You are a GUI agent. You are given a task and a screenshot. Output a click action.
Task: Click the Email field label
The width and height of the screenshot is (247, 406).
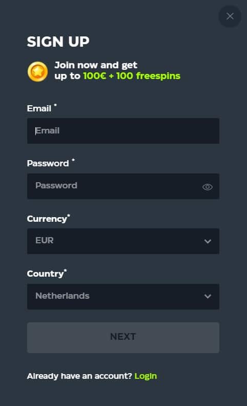tap(39, 108)
